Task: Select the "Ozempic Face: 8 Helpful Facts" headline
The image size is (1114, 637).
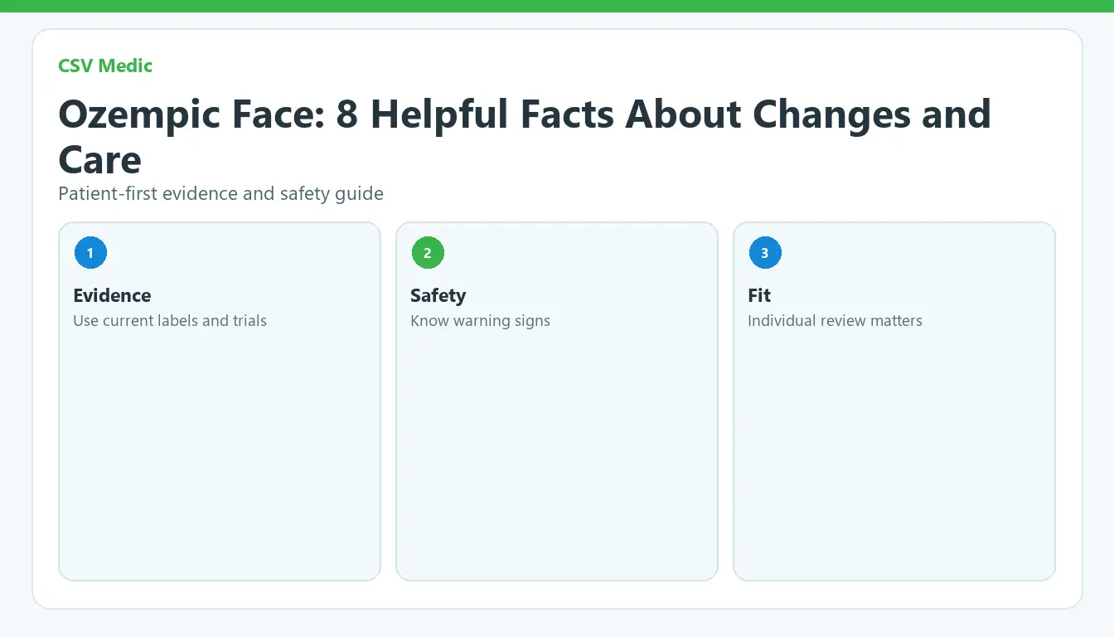Action: [525, 137]
